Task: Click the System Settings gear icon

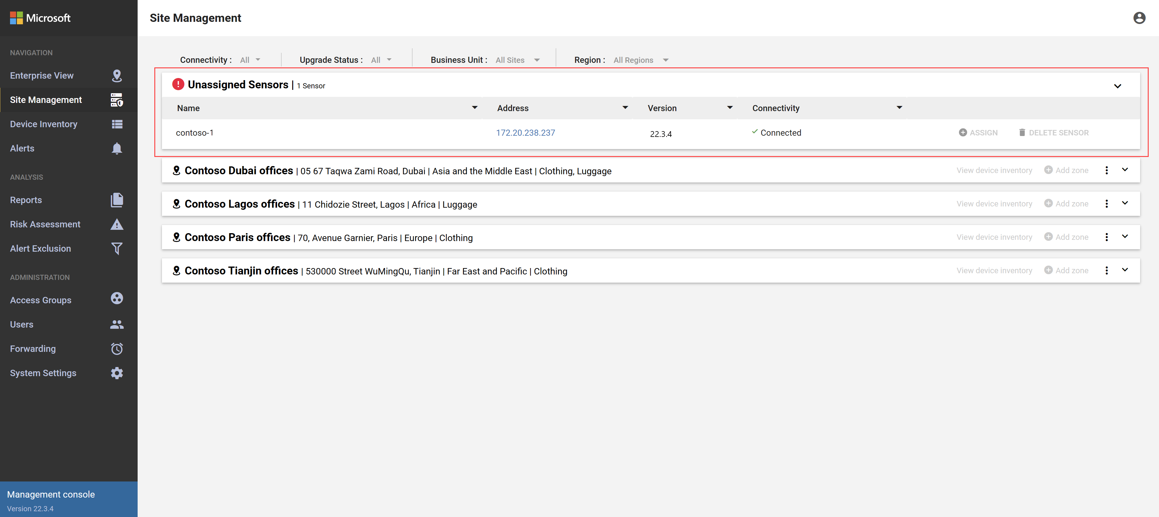Action: [x=117, y=373]
